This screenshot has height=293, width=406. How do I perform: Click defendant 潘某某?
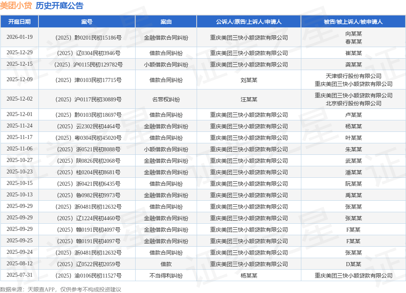point(353,172)
